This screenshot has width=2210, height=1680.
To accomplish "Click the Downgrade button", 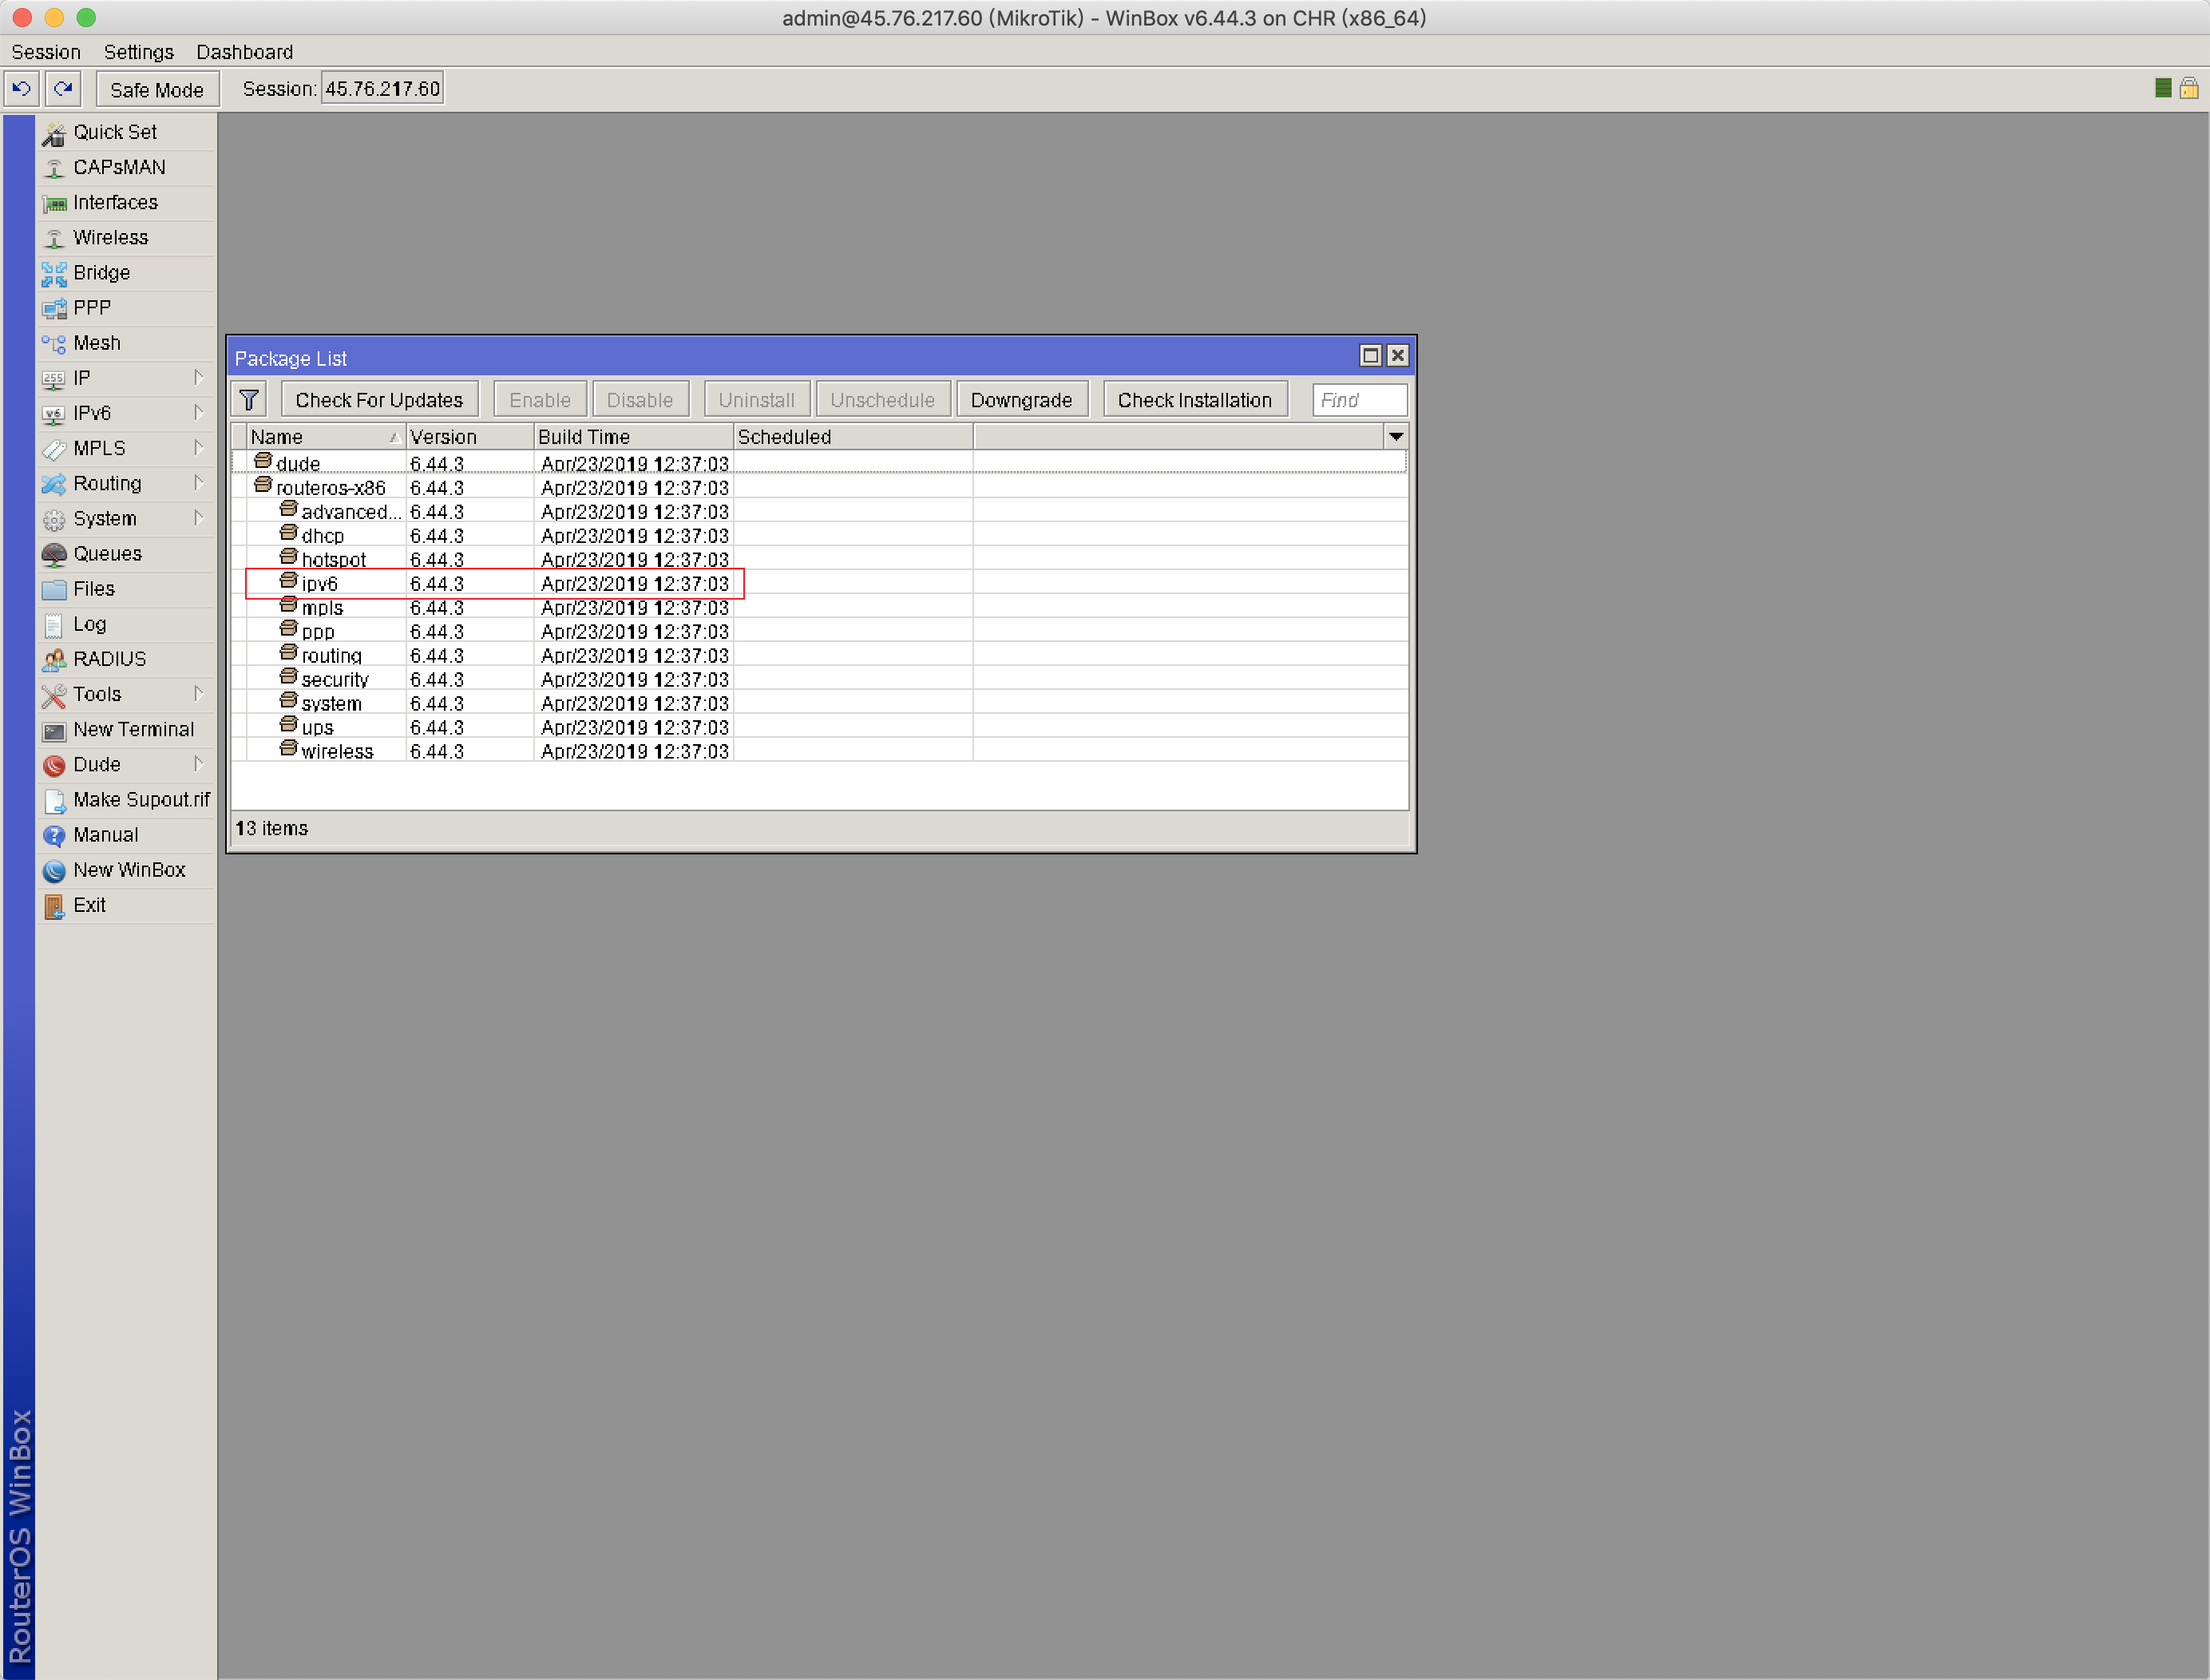I will coord(1021,400).
